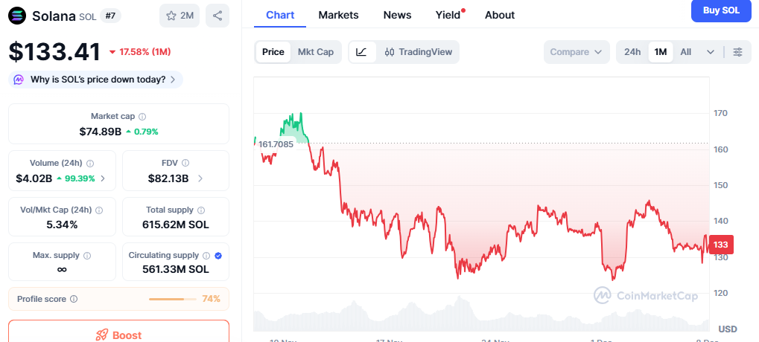Open the Markets tab
This screenshot has height=342, width=759.
point(338,15)
